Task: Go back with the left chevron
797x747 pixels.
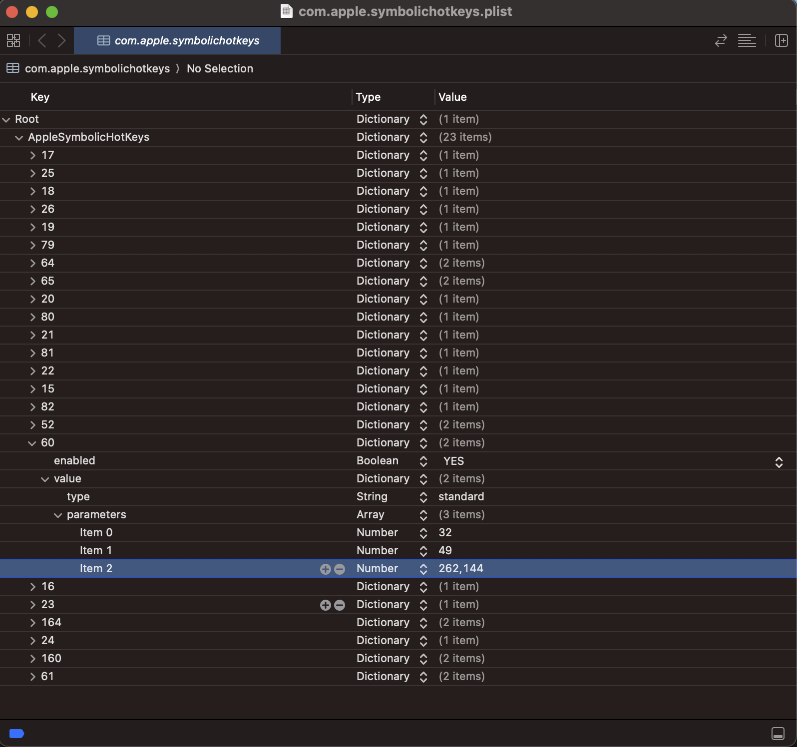Action: pos(42,40)
